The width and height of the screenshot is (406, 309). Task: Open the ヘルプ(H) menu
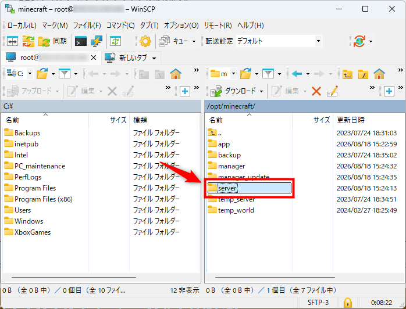point(251,26)
